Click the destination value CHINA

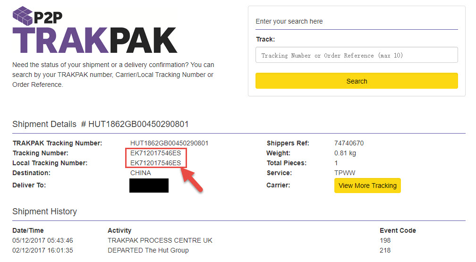[x=141, y=173]
